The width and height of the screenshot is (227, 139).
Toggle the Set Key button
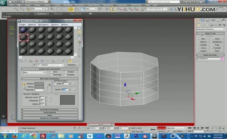coord(161,131)
